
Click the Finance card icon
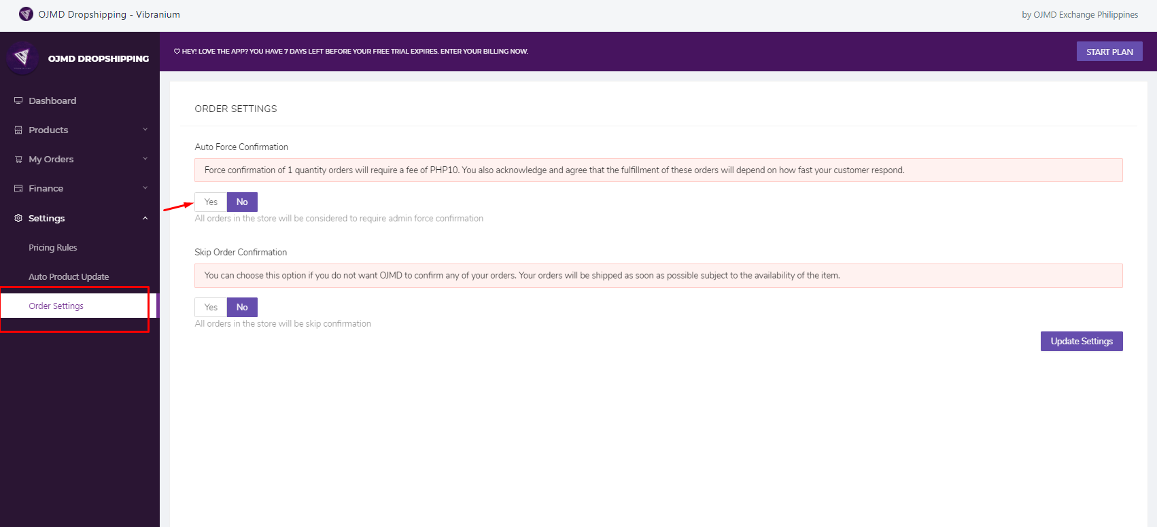[x=18, y=189]
